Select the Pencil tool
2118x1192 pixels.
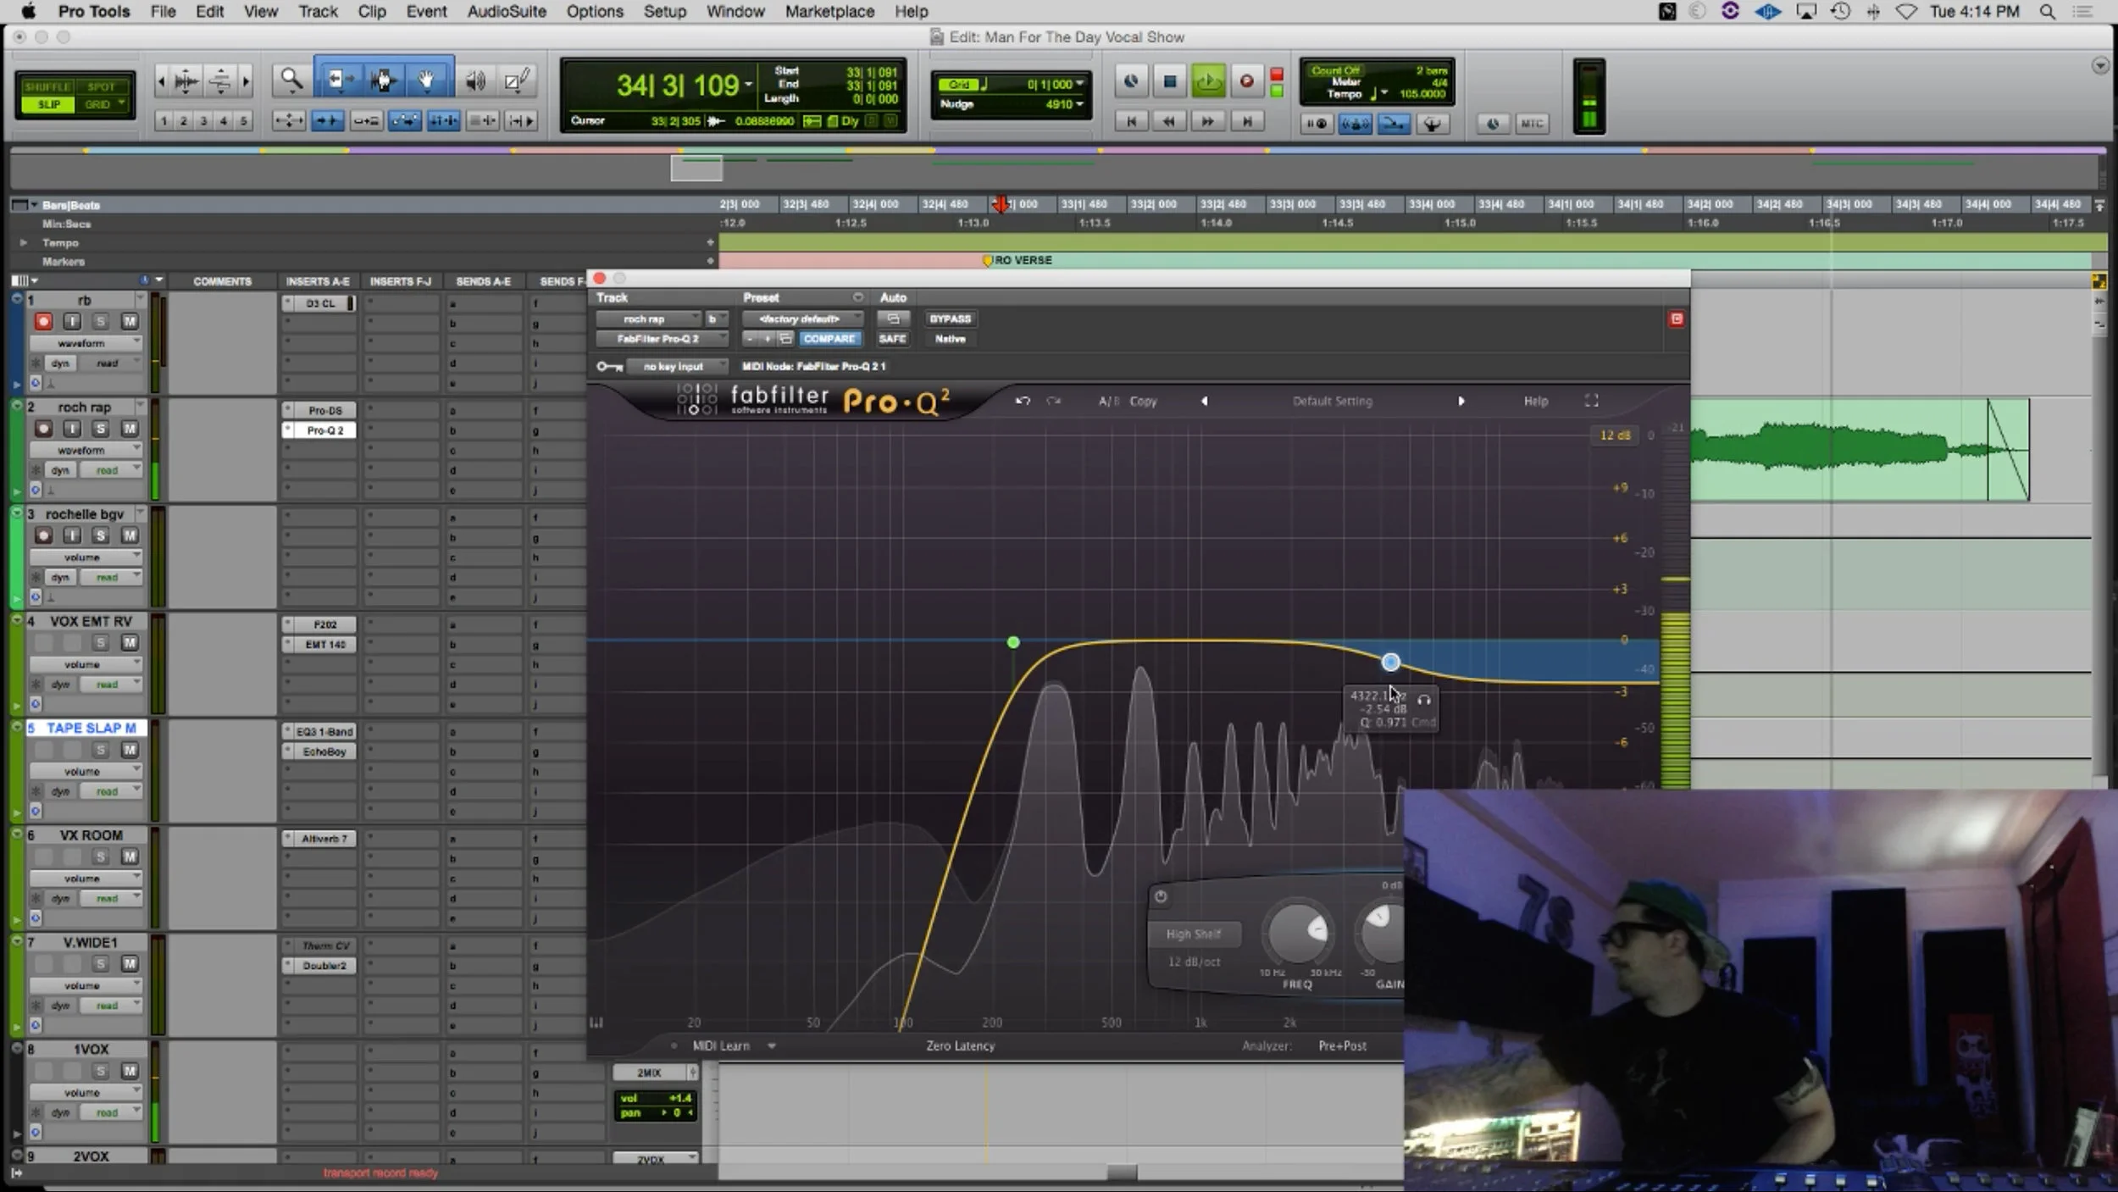click(x=516, y=81)
